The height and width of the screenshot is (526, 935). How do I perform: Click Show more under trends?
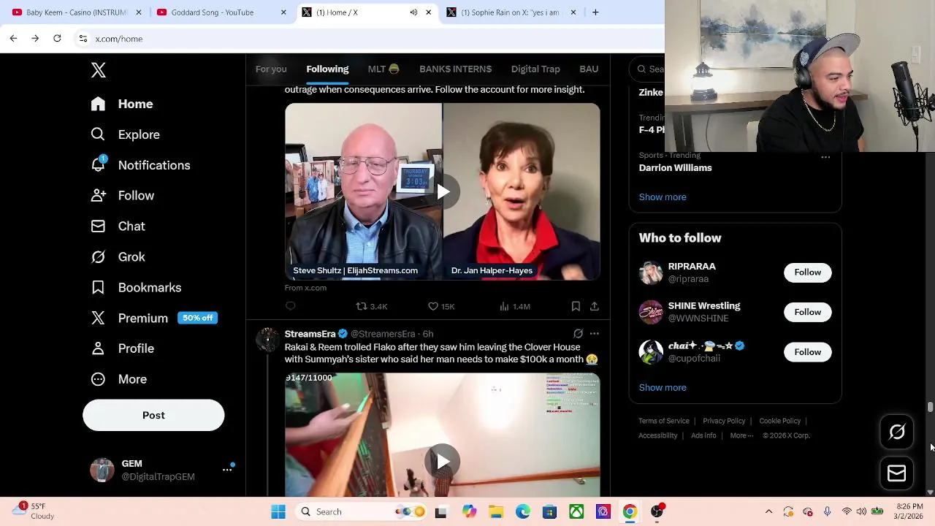pyautogui.click(x=663, y=197)
